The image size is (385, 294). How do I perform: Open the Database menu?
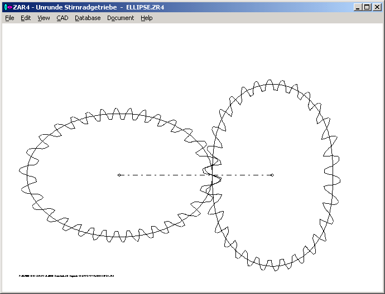[88, 18]
